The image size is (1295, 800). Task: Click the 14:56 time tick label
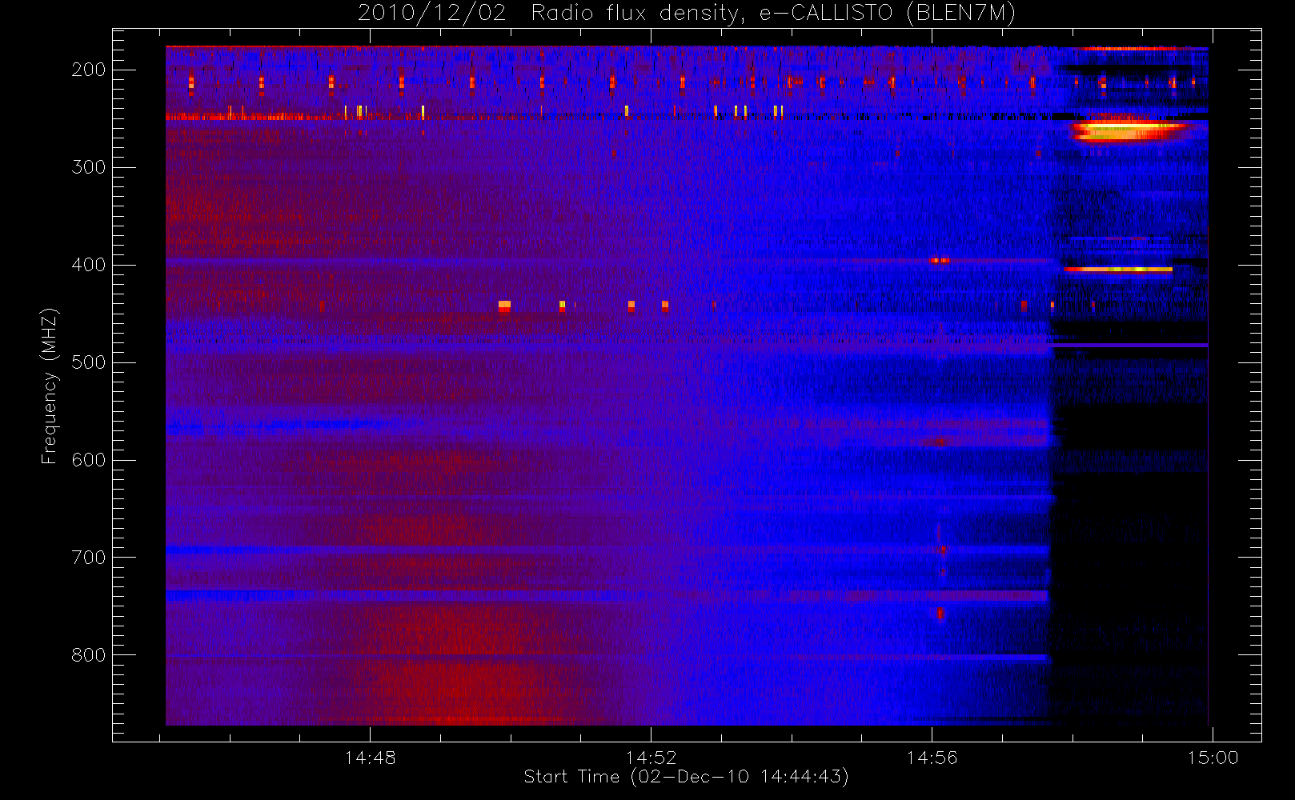932,758
